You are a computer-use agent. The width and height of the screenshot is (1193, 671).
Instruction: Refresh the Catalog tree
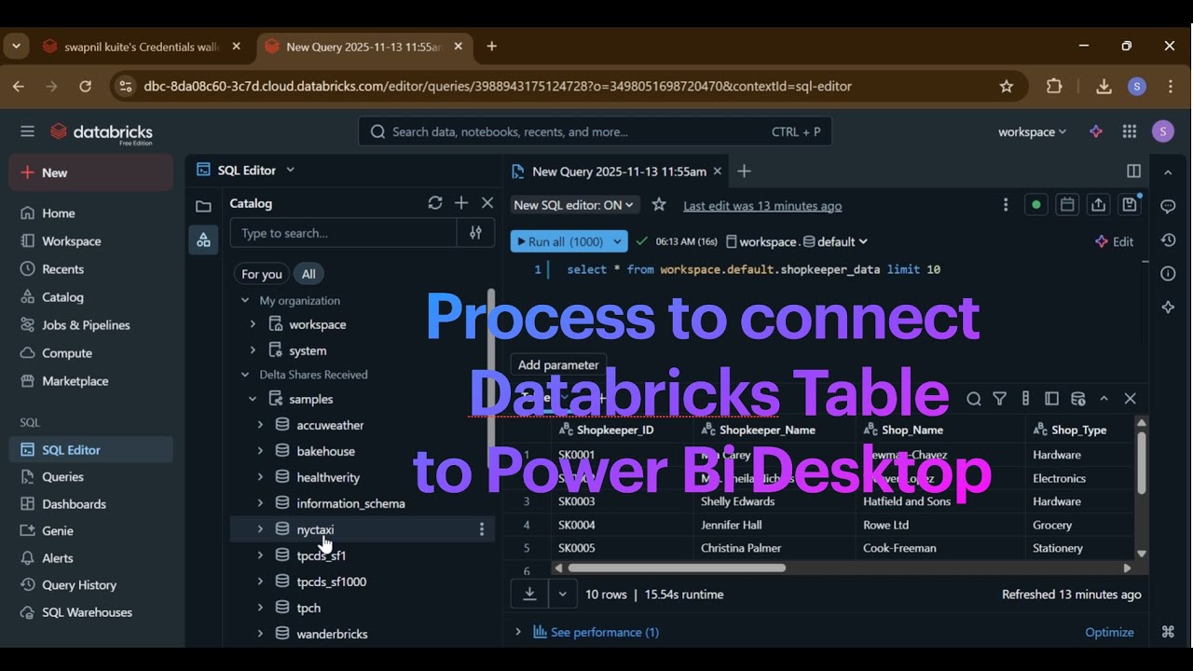click(x=435, y=203)
